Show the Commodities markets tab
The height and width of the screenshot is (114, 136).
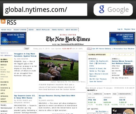point(125,94)
